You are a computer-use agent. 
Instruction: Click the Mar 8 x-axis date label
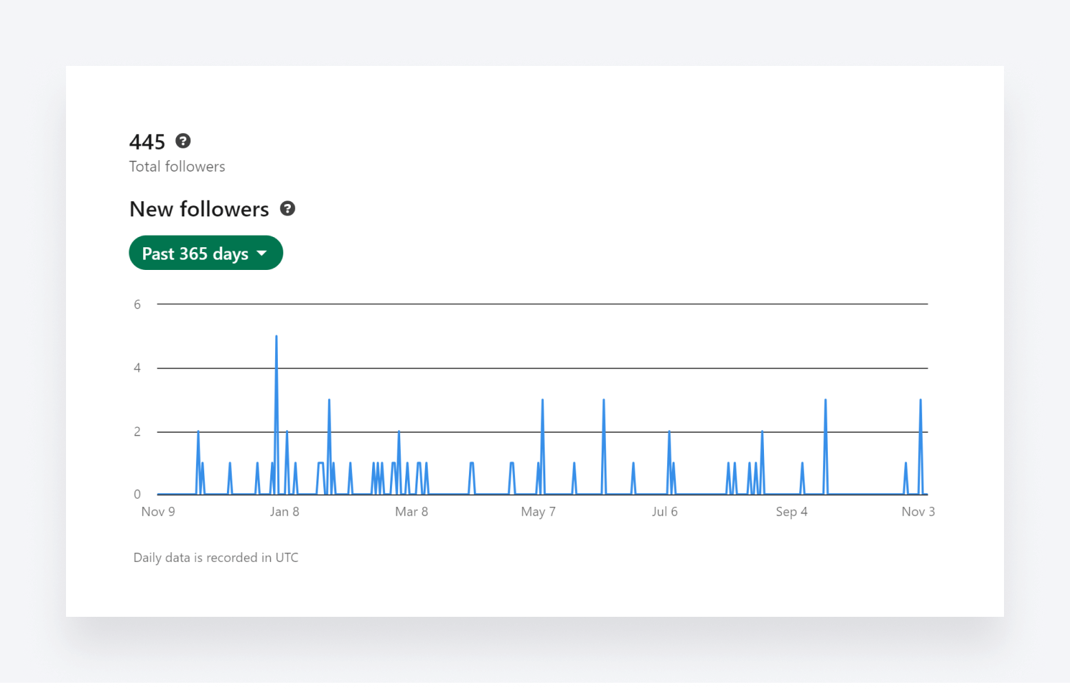tap(411, 512)
